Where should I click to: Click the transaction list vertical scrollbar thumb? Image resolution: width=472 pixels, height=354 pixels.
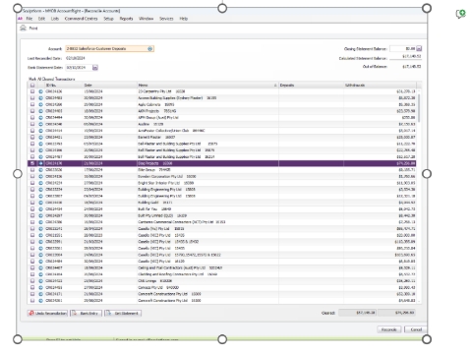(x=419, y=108)
